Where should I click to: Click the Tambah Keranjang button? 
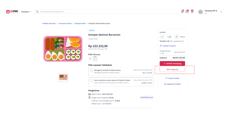172,63
